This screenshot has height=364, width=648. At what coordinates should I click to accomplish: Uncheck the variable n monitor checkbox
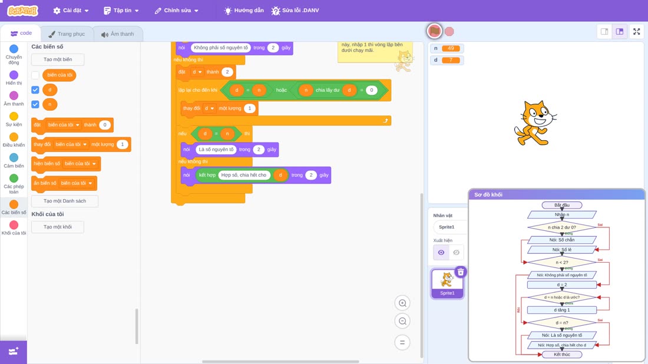point(35,104)
